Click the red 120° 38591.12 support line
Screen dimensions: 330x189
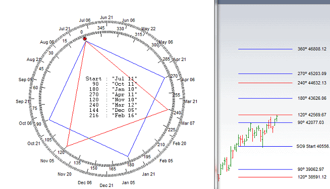point(265,177)
